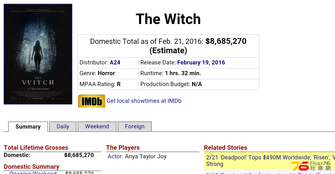Click the Opening Weekend link
Viewport: 335px width, 174px height.
(x=34, y=172)
